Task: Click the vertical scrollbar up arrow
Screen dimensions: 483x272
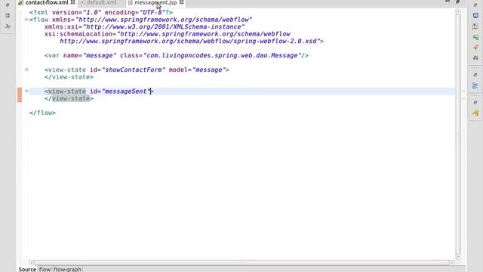Action: [458, 12]
